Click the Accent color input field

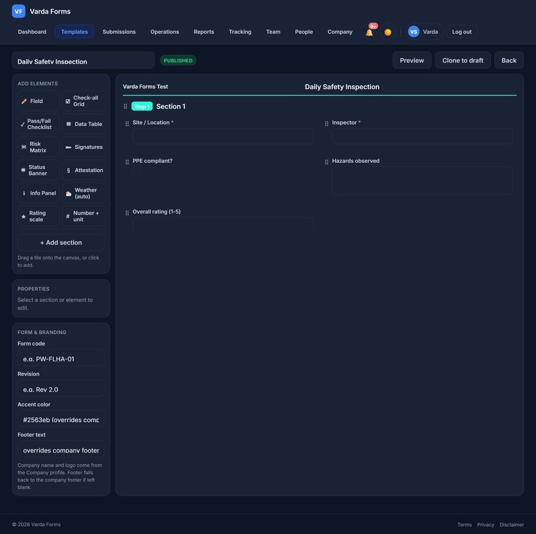[x=61, y=420]
